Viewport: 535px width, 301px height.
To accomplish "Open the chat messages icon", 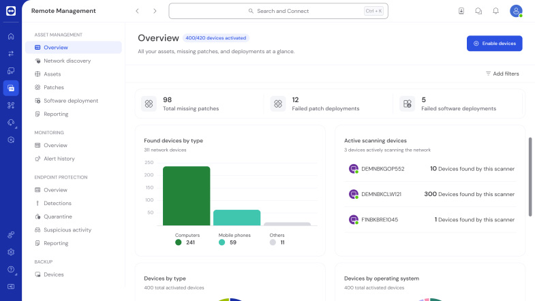I will tap(478, 11).
